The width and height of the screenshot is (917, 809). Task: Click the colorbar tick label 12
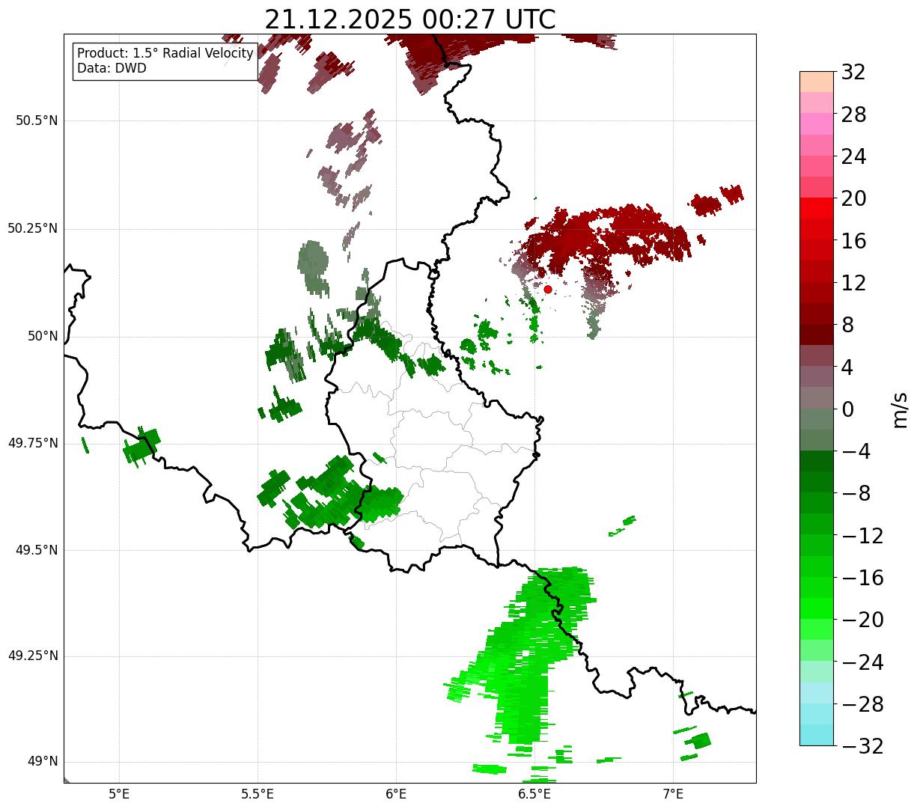click(x=853, y=283)
